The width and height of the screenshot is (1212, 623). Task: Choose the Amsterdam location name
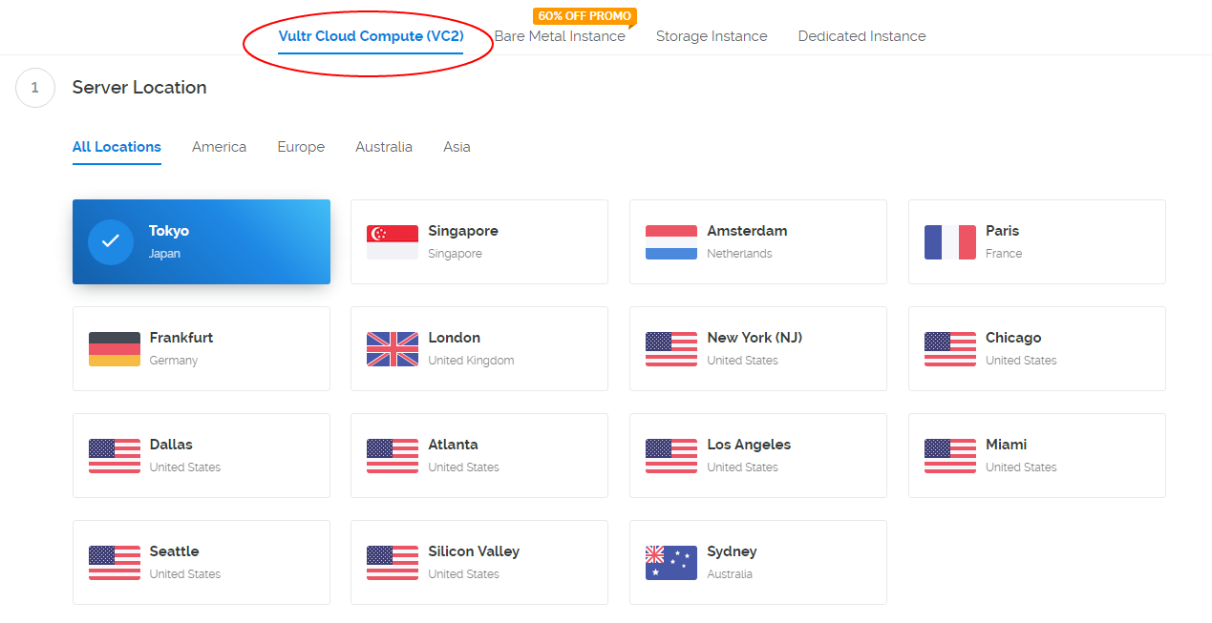pyautogui.click(x=747, y=231)
